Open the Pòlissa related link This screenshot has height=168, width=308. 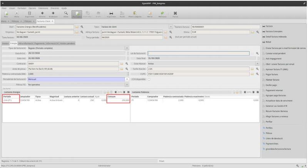pyautogui.click(x=269, y=132)
